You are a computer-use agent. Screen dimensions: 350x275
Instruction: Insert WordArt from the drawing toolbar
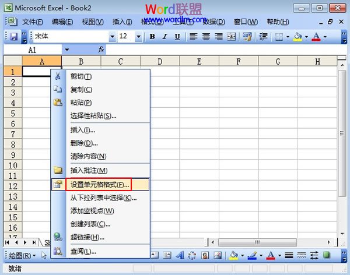[x=180, y=255]
